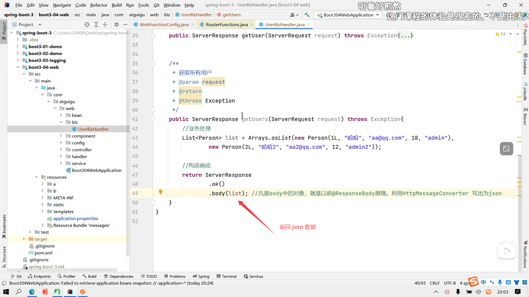Click Collapse All icon in Project panel
The image size is (529, 297).
click(105, 24)
